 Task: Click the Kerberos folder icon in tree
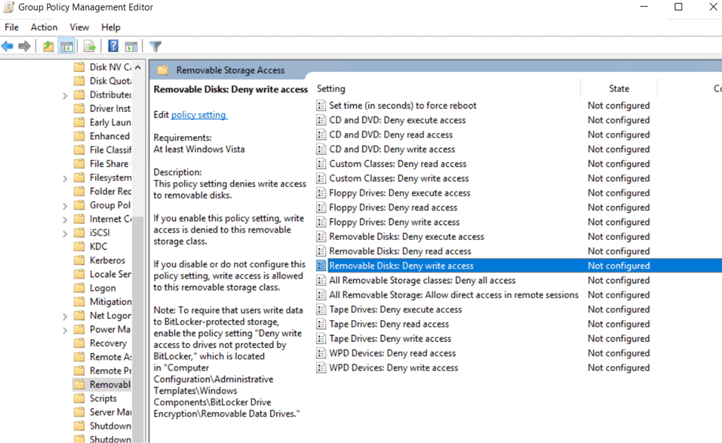coord(79,260)
